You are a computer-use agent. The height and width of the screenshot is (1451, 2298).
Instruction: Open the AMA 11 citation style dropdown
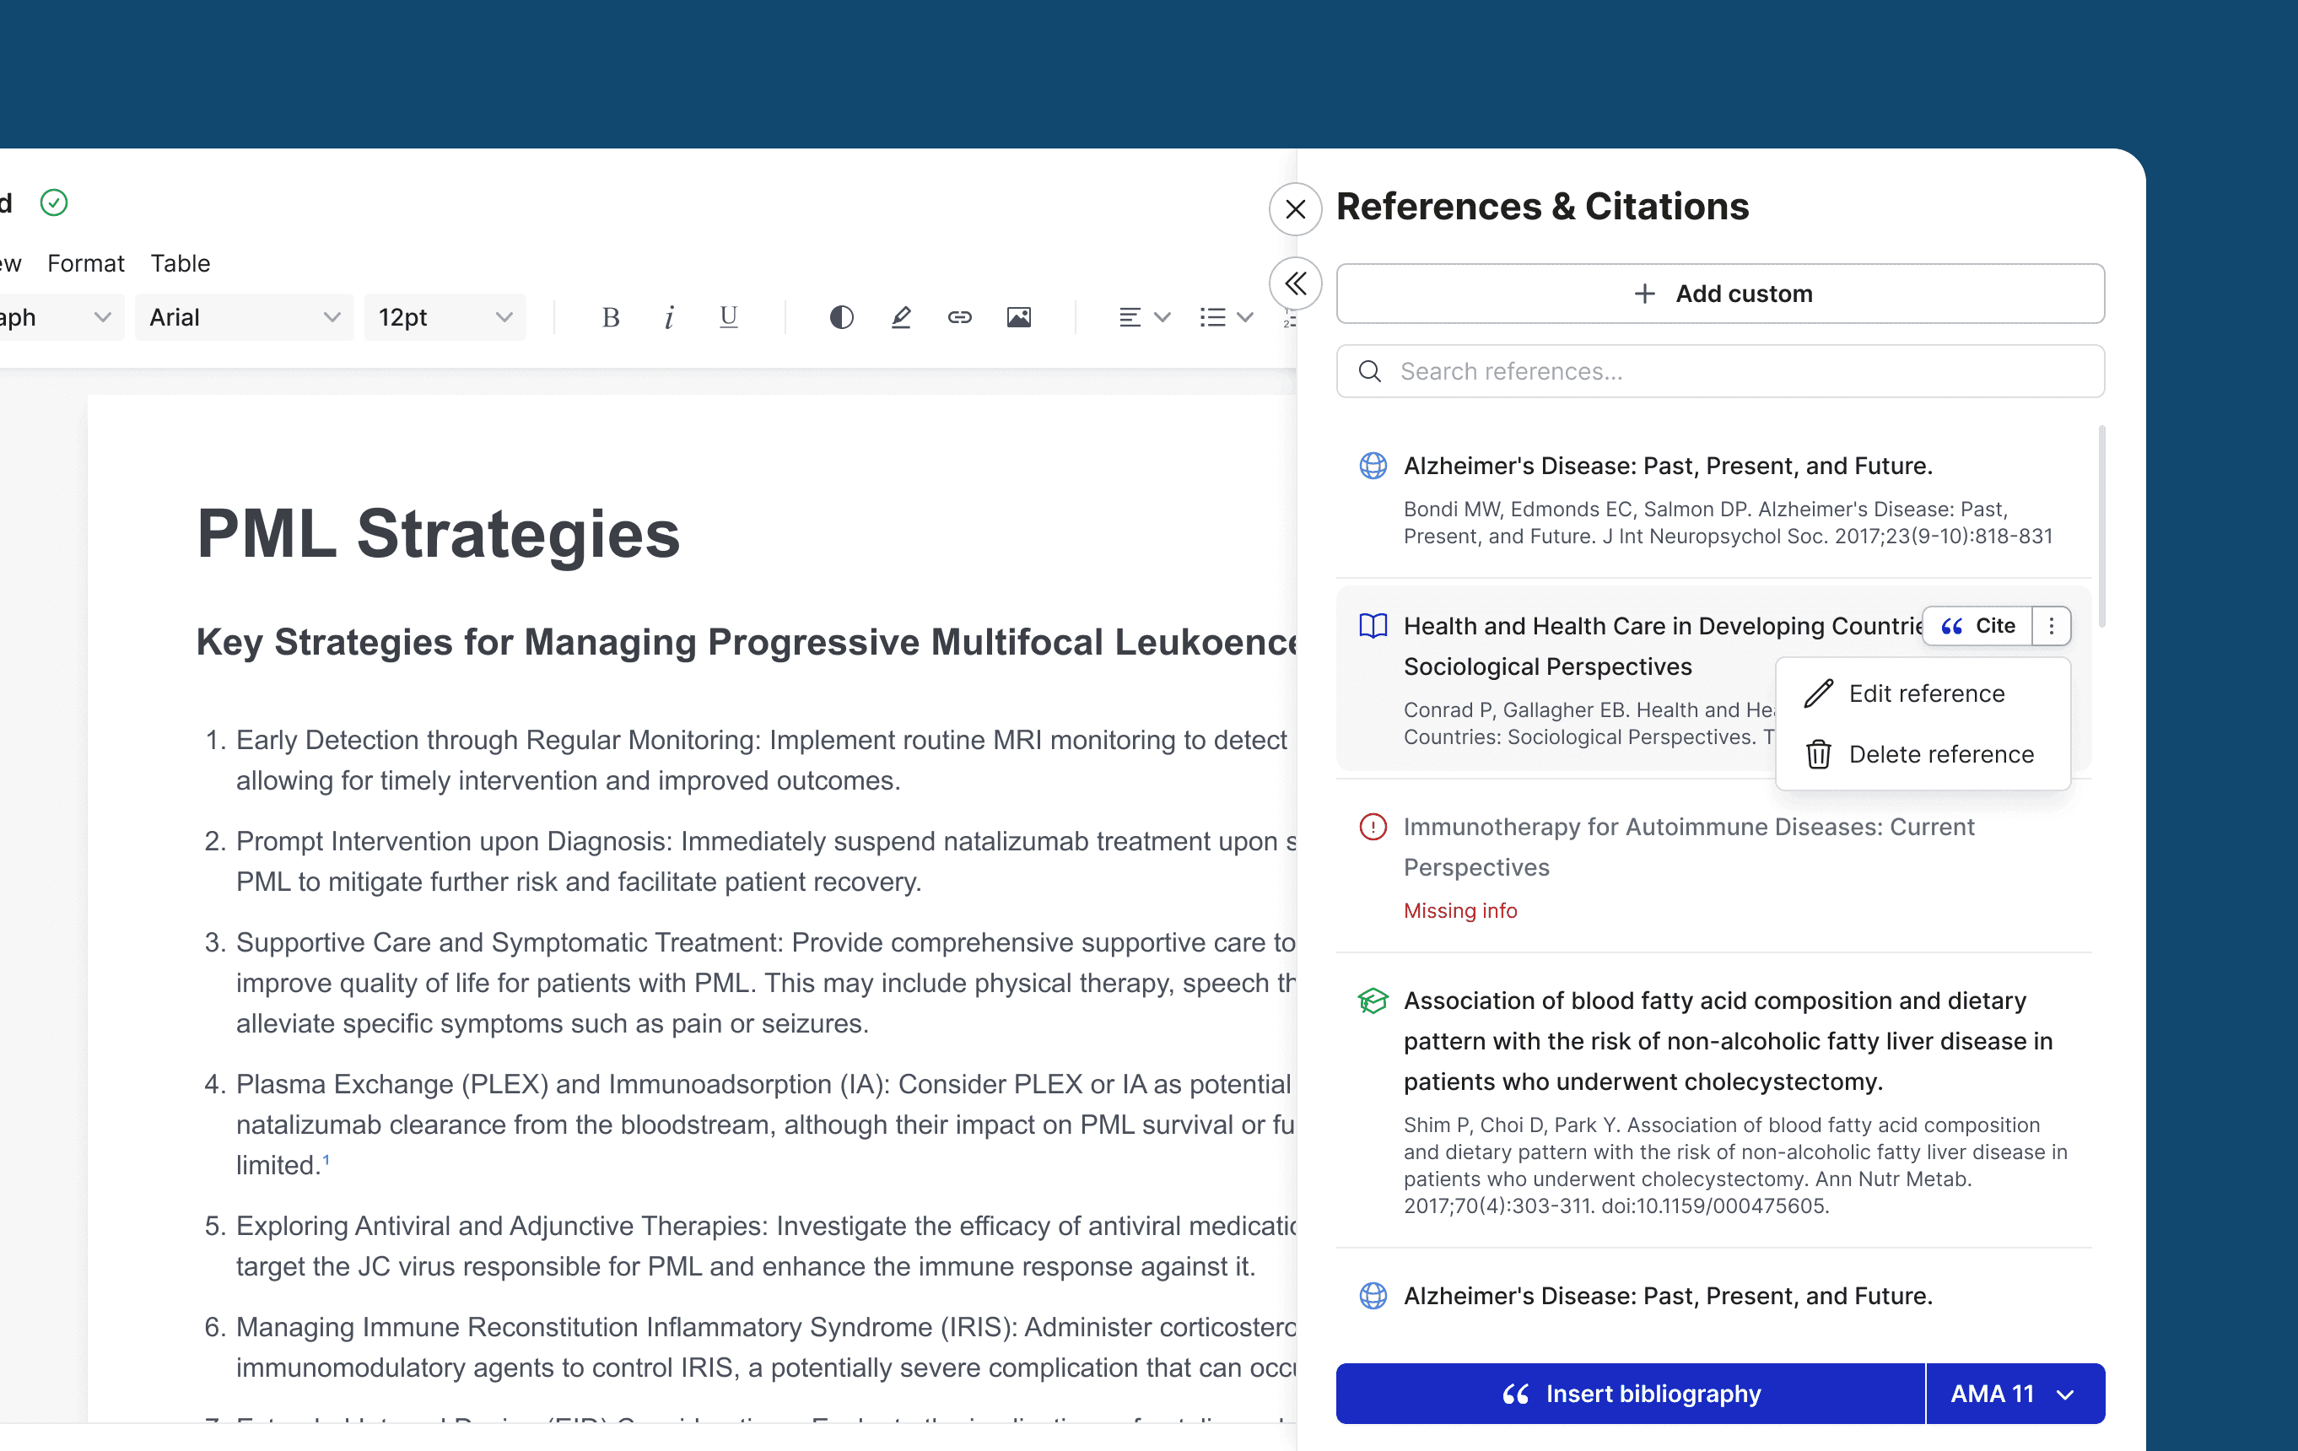pos(2014,1394)
